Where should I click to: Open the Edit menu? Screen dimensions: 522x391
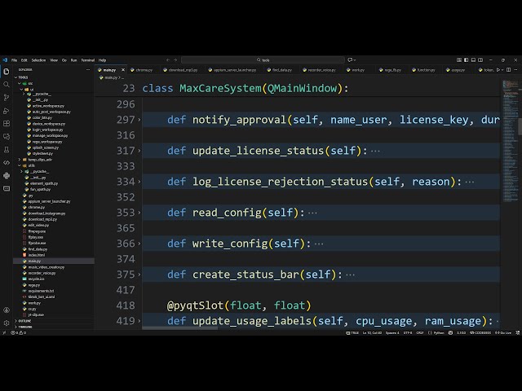(x=24, y=60)
